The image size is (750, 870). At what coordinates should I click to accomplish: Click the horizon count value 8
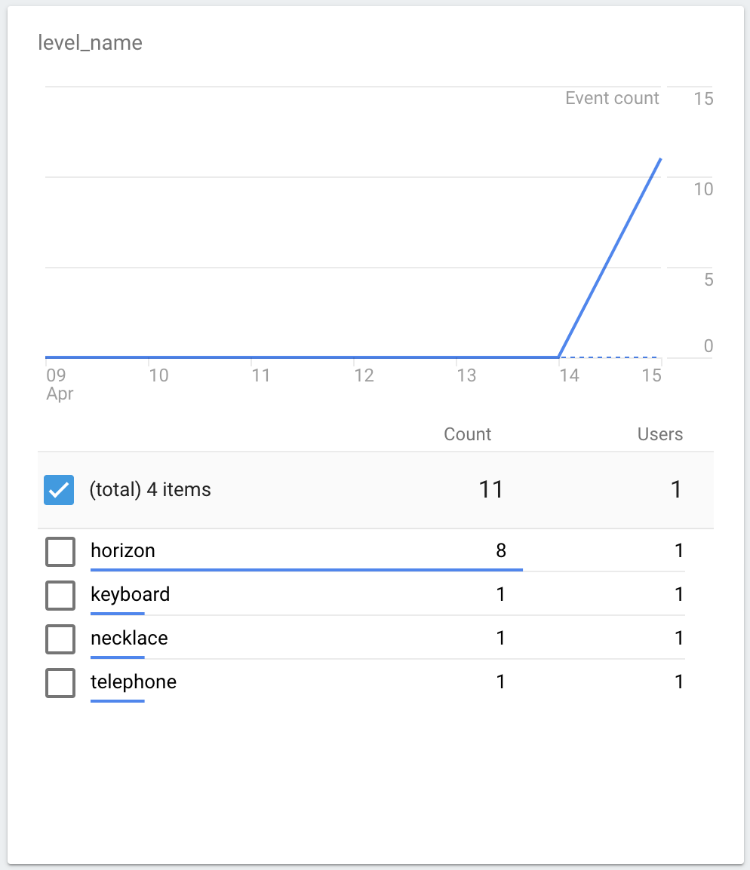(501, 550)
